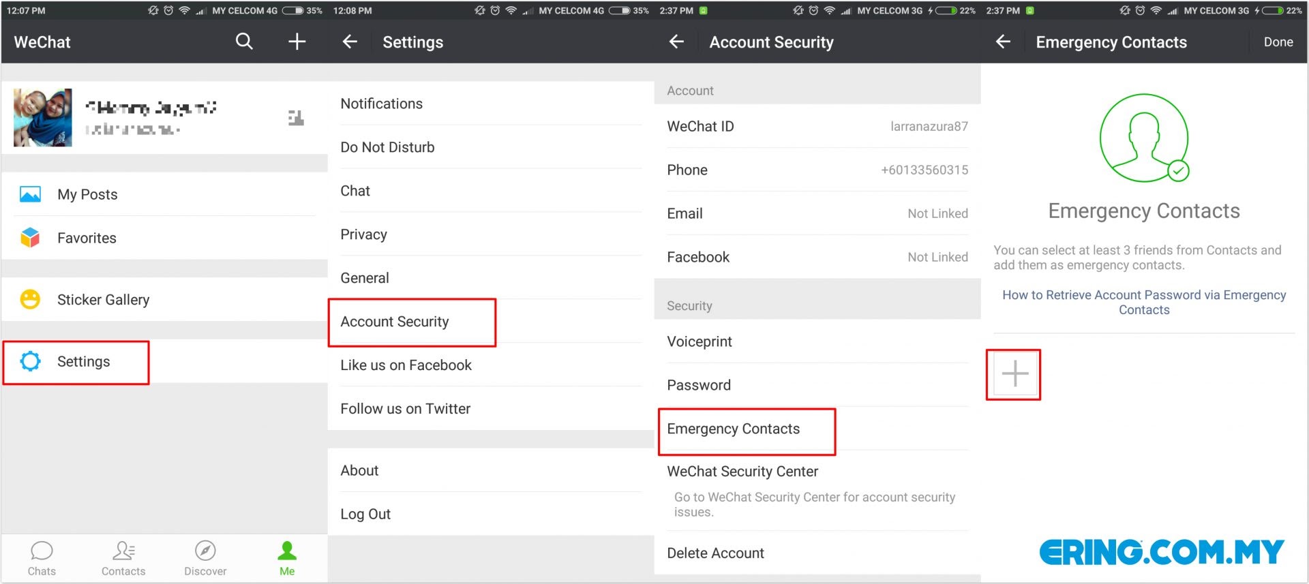
Task: Tap the profile name row
Action: (164, 117)
